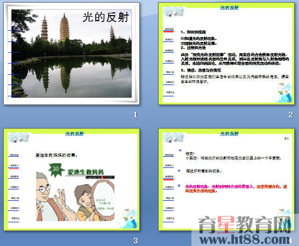299x246 pixels.
Task: Open the red-underlined third nav link on slide 4
Action: (x=169, y=177)
